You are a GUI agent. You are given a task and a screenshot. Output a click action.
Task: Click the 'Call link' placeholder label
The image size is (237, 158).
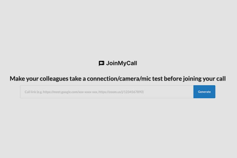click(30, 92)
